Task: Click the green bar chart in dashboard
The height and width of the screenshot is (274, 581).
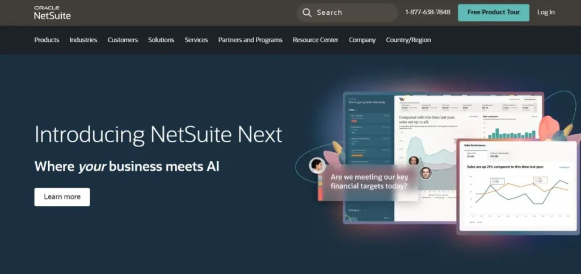Action: click(x=512, y=133)
